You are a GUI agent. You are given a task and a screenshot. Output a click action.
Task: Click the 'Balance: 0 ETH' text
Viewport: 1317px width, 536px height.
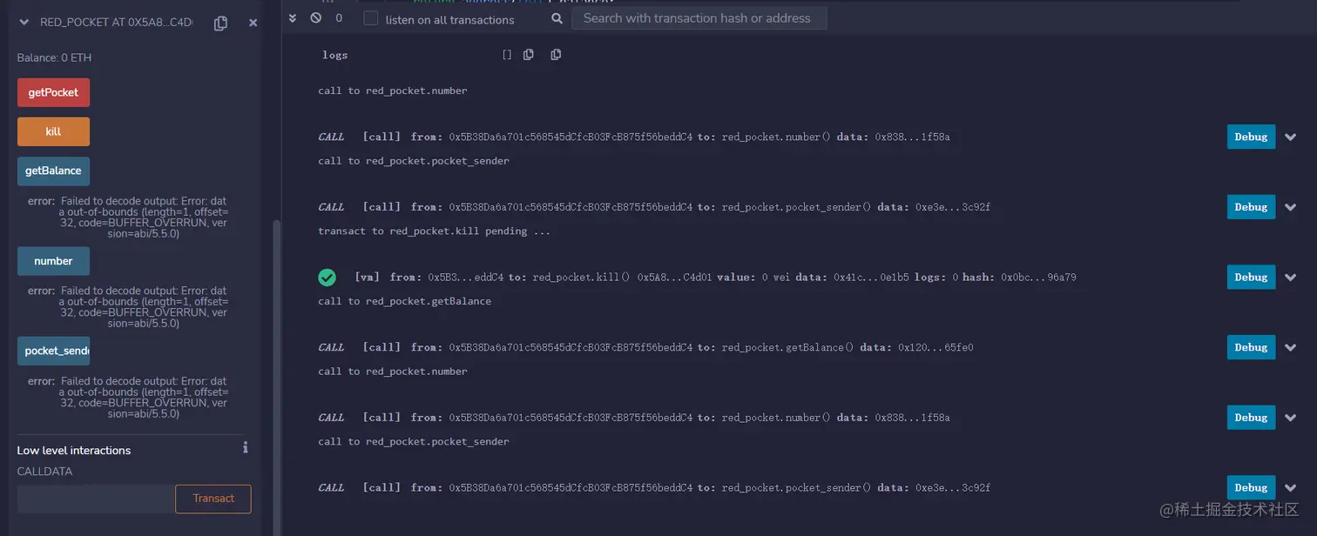54,57
